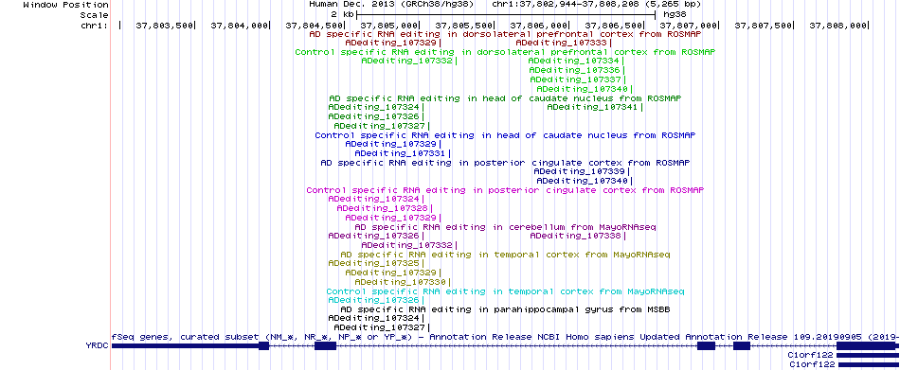This screenshot has height=370, width=900.
Task: Select dark green ADediting_107326 in AD caudate track
Action: pyautogui.click(x=376, y=116)
